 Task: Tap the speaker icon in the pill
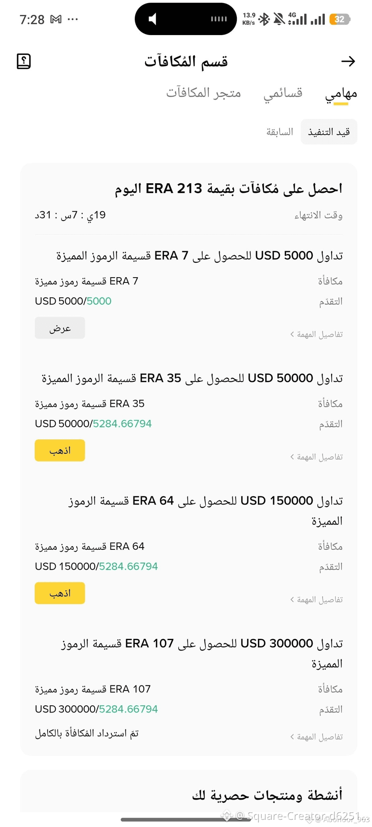(x=153, y=19)
